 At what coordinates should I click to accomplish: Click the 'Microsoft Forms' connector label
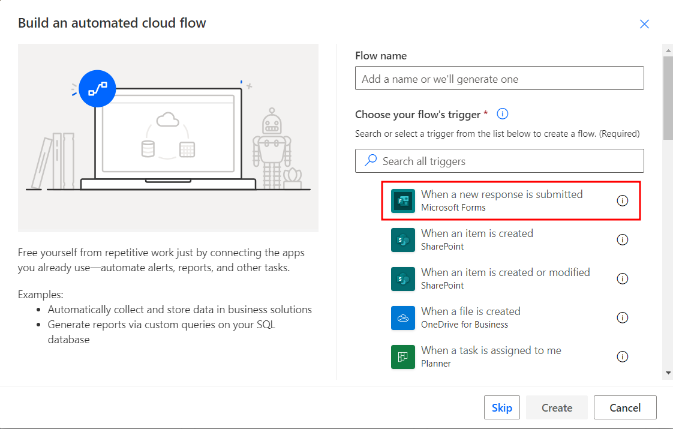pos(453,208)
